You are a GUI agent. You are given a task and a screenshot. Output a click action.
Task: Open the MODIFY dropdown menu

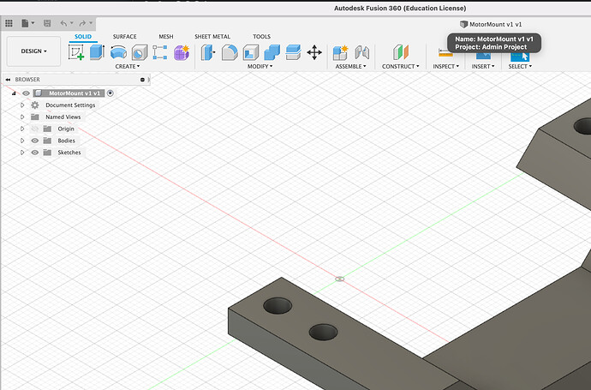260,66
